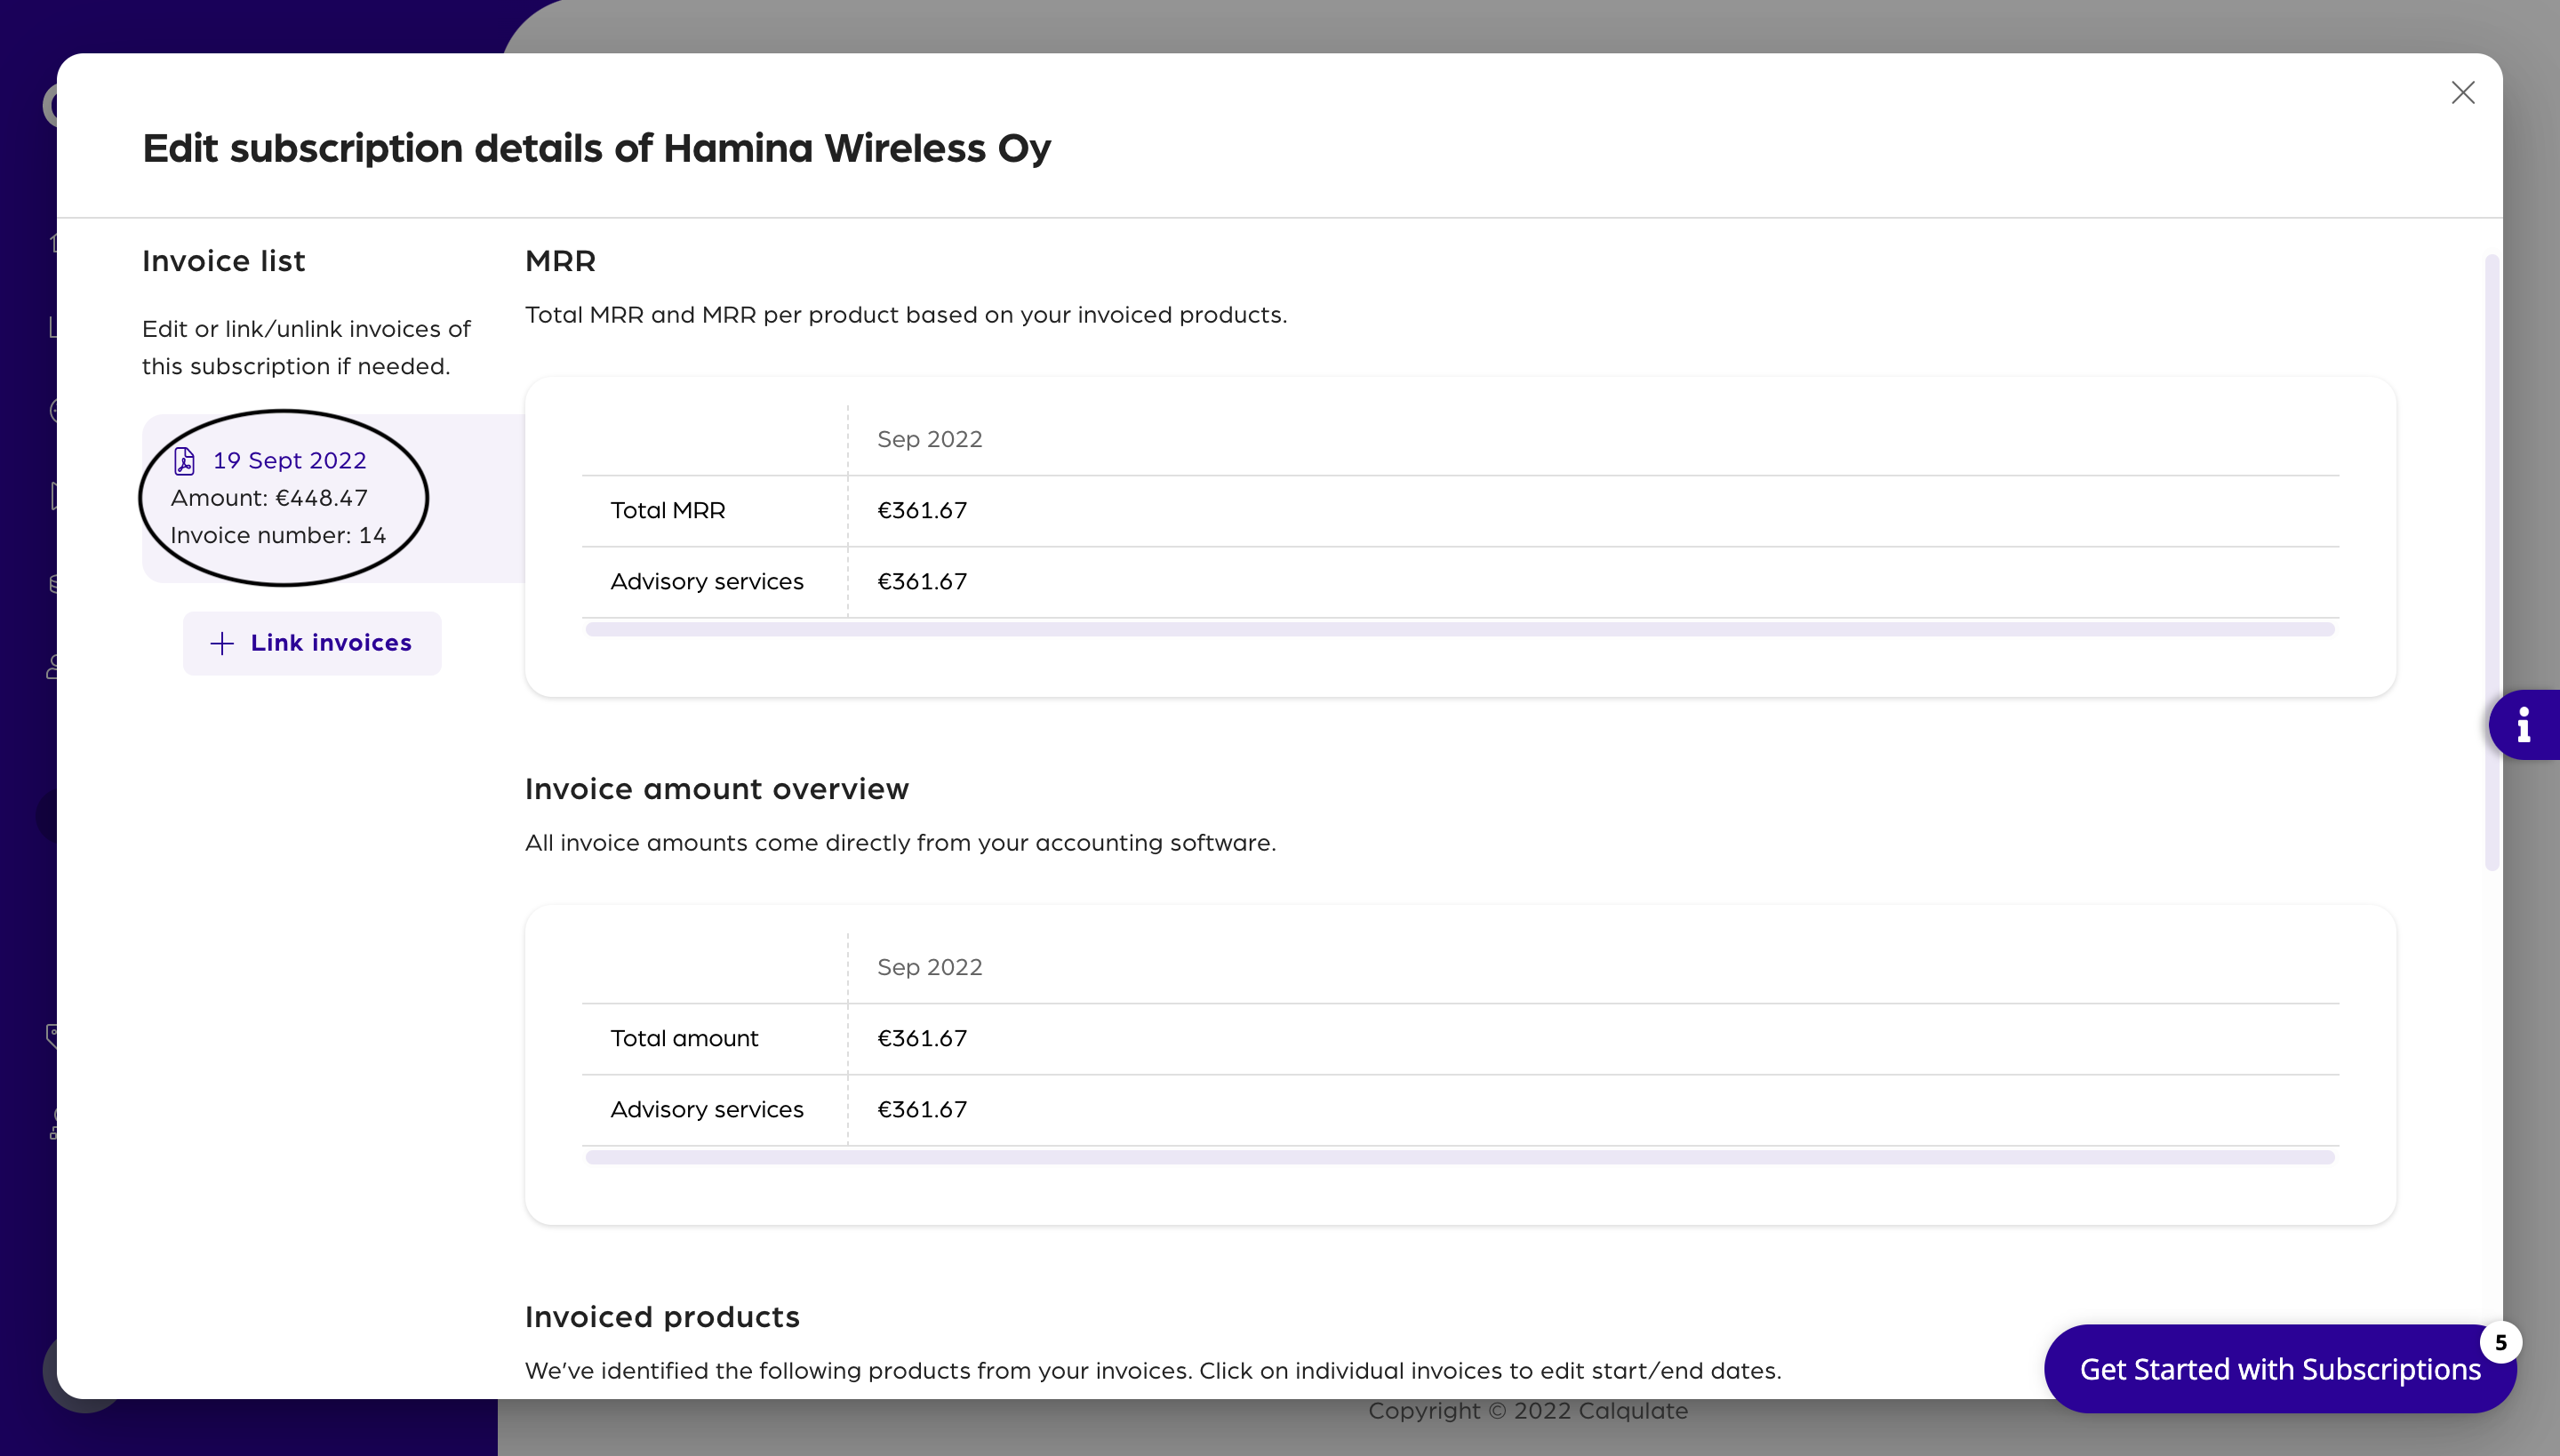The image size is (2560, 1456).
Task: Click the Invoice amount overview table scrollbar
Action: click(x=1459, y=1157)
